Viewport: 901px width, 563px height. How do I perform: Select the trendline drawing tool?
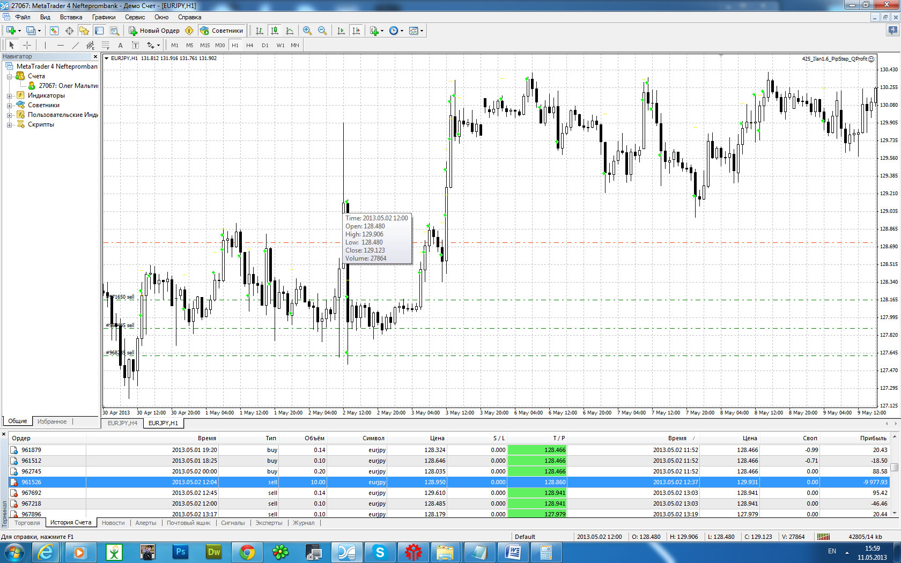75,45
